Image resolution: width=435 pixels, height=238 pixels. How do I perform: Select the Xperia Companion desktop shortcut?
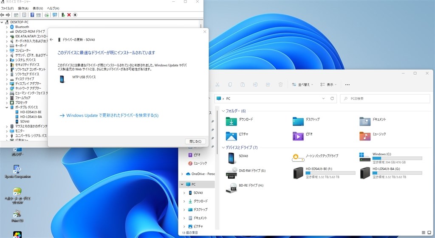[x=17, y=171]
